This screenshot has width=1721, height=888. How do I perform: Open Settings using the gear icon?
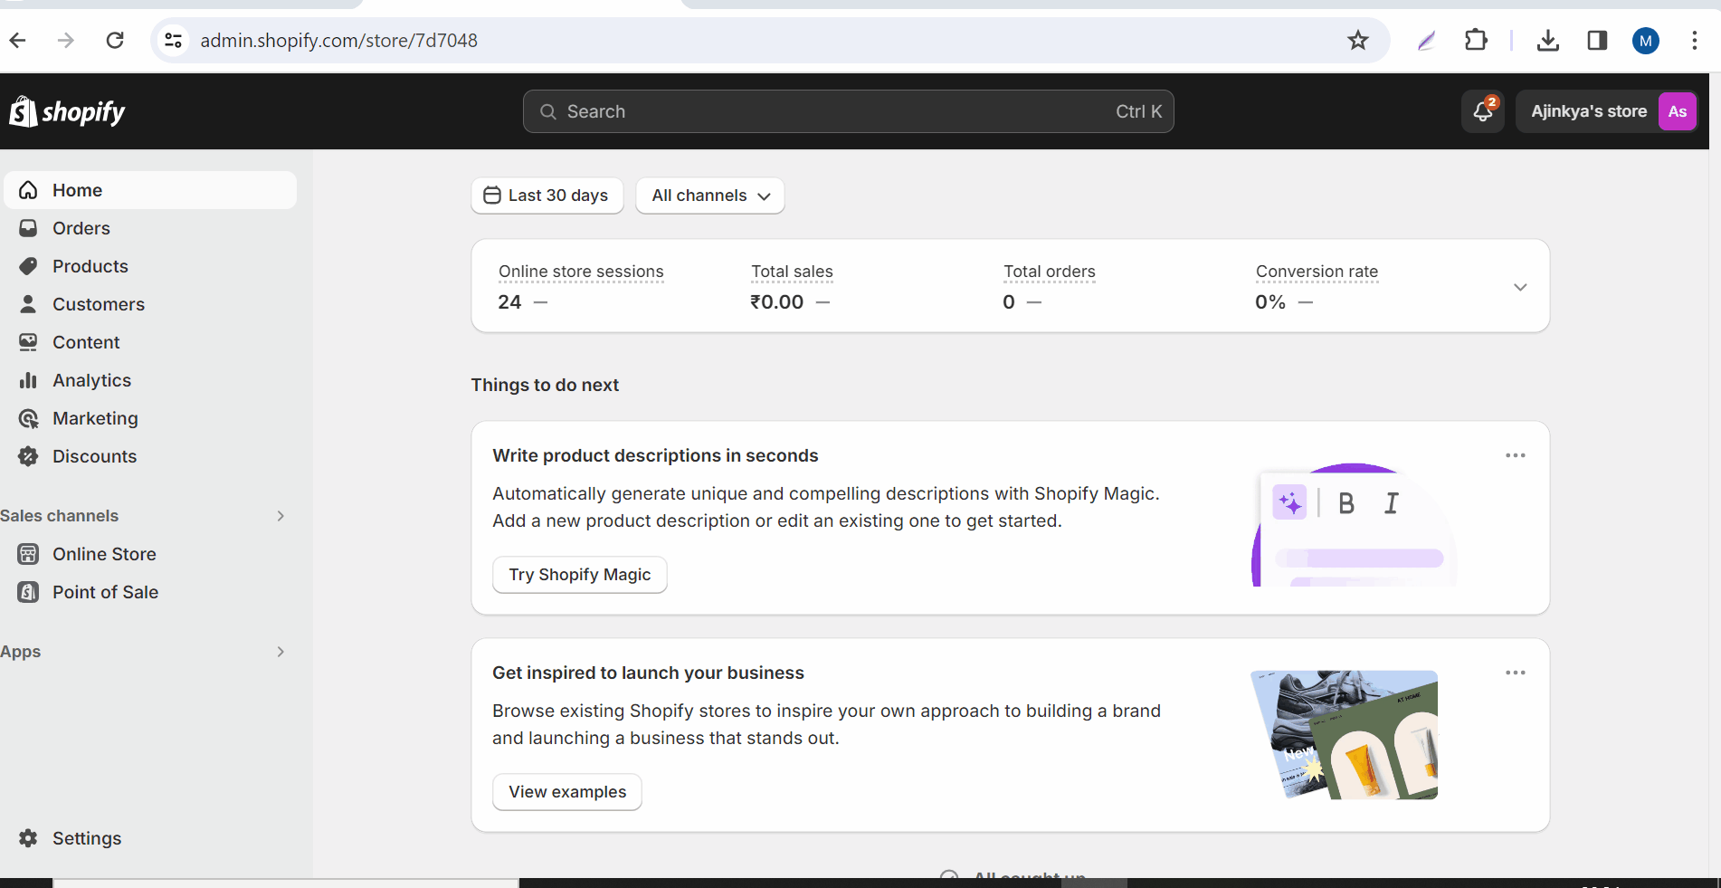tap(28, 838)
